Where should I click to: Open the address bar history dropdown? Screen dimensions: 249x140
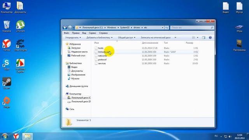tap(163, 28)
